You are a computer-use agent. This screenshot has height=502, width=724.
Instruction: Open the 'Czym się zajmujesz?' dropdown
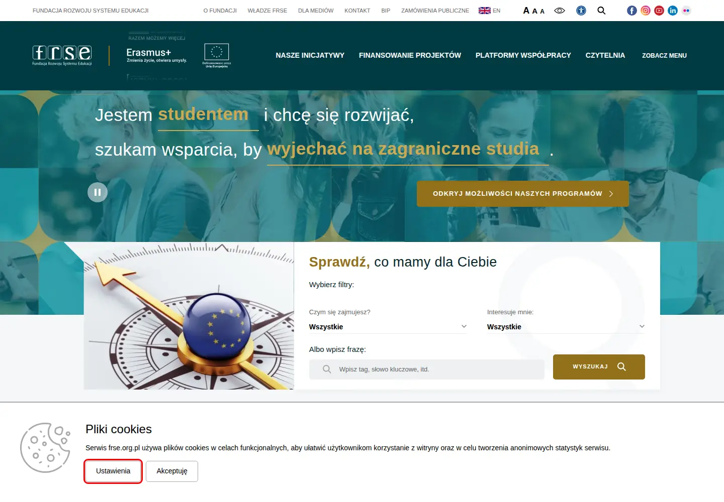[x=388, y=327]
